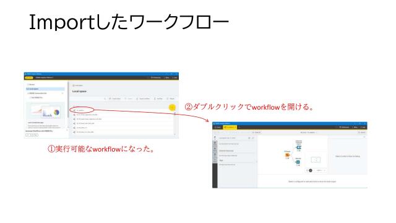Select the yellow workflow tab in right window
396x223 pixels.
(x=230, y=127)
